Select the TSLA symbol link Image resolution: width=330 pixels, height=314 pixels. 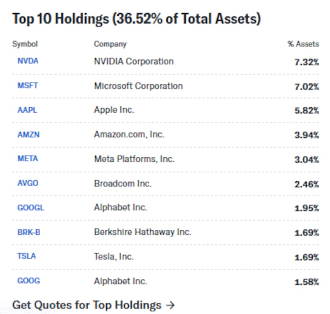[26, 256]
